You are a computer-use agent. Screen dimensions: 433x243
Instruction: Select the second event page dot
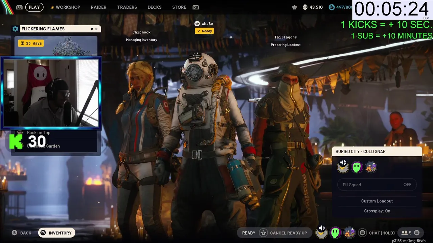click(x=96, y=29)
